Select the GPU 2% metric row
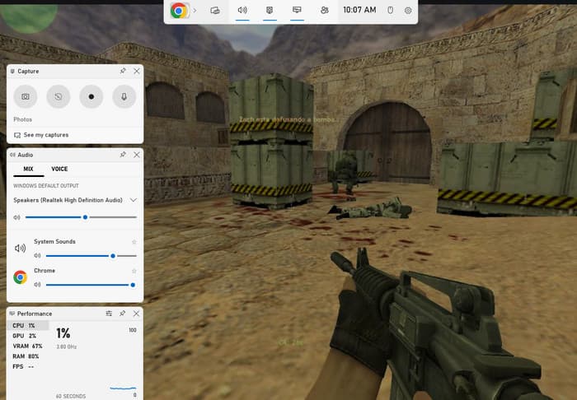This screenshot has height=400, width=577. (x=28, y=336)
